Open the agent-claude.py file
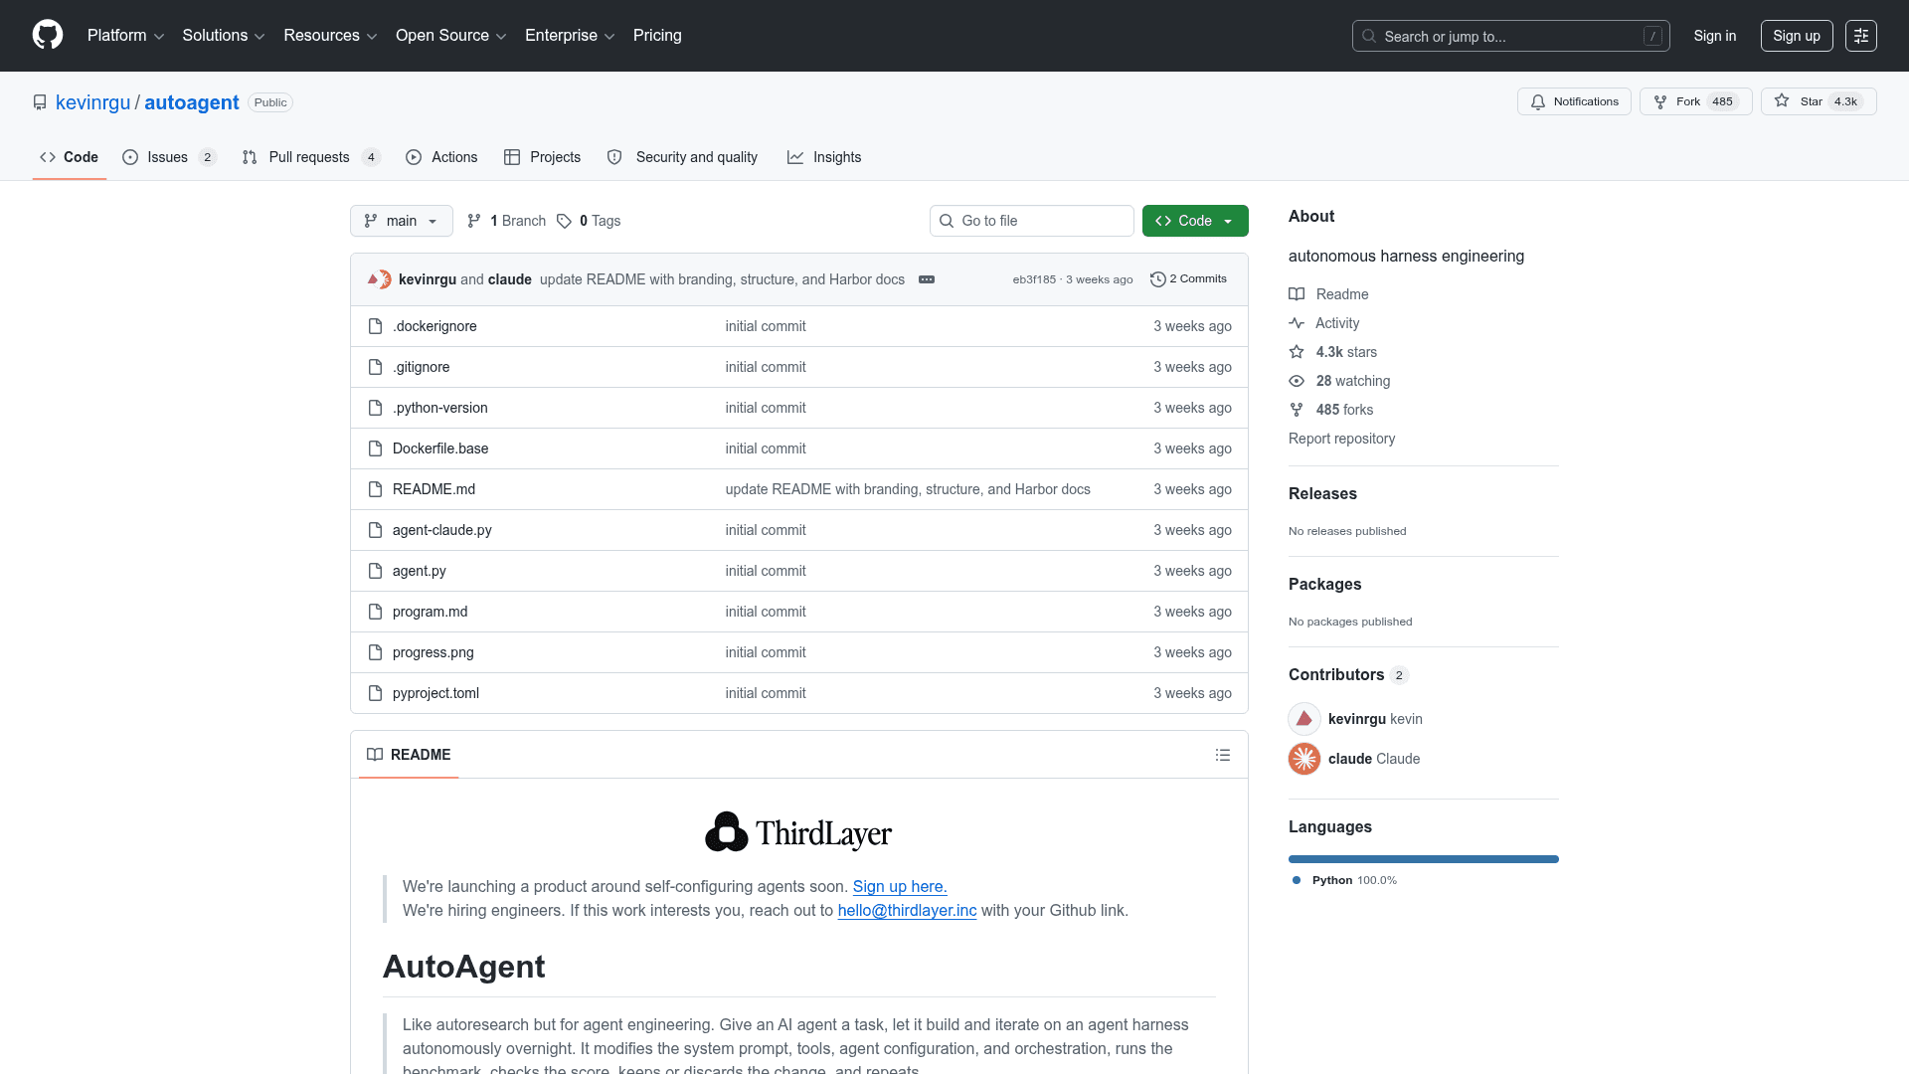Image resolution: width=1909 pixels, height=1074 pixels. point(441,530)
